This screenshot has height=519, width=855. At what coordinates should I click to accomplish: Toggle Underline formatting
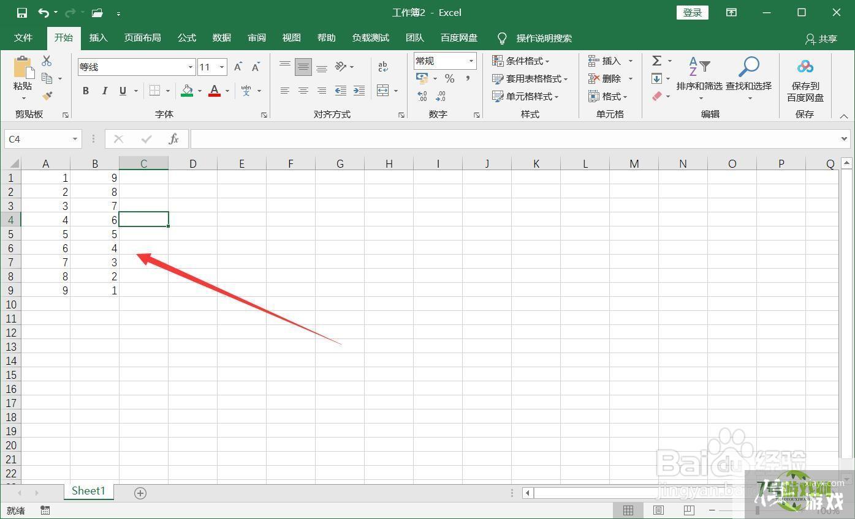tap(123, 91)
